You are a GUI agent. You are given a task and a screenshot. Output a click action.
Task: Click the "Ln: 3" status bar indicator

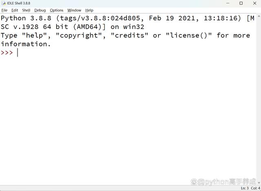pyautogui.click(x=244, y=188)
